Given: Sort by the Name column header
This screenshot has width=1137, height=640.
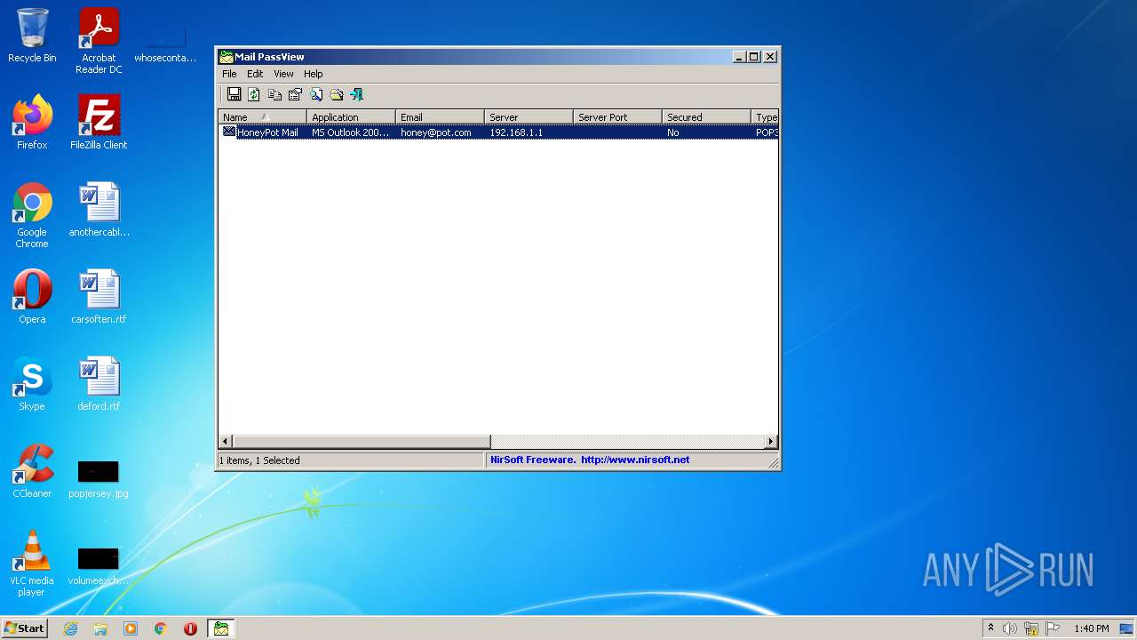Looking at the screenshot, I should click(263, 117).
